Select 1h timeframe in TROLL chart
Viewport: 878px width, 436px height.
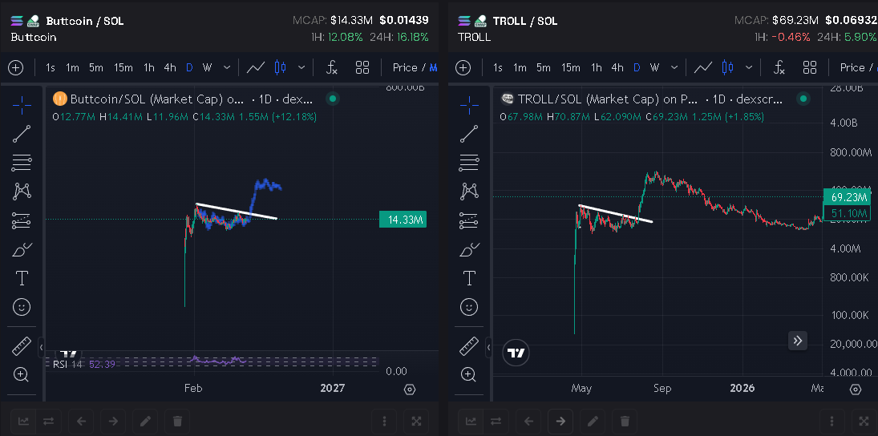597,67
